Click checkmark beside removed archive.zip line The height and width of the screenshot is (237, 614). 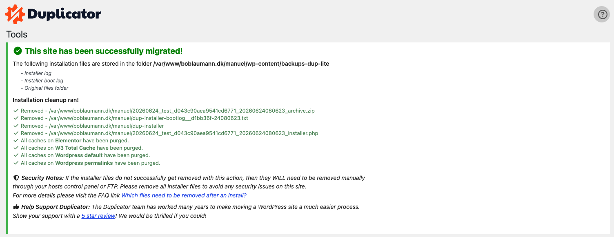[x=16, y=111]
